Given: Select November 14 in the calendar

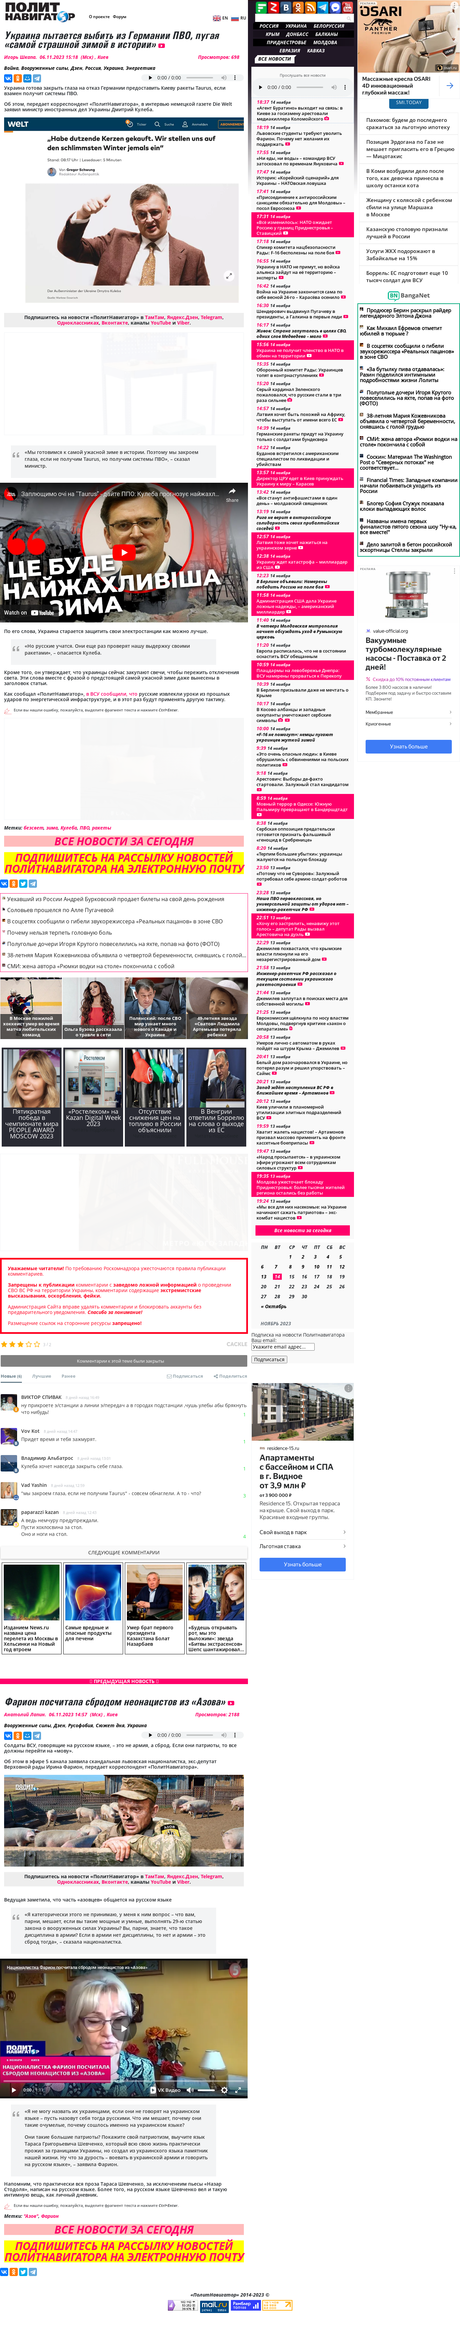Looking at the screenshot, I should pos(277,1277).
